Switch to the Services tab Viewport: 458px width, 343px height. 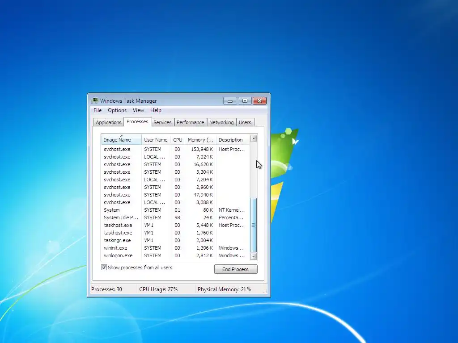pyautogui.click(x=162, y=122)
